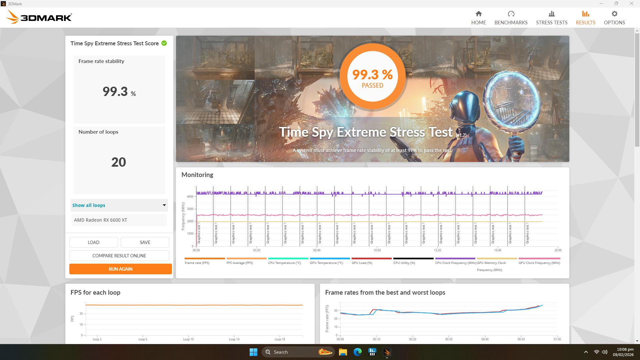Toggle GPU Temperature legend series
Image resolution: width=640 pixels, height=360 pixels.
click(x=330, y=261)
